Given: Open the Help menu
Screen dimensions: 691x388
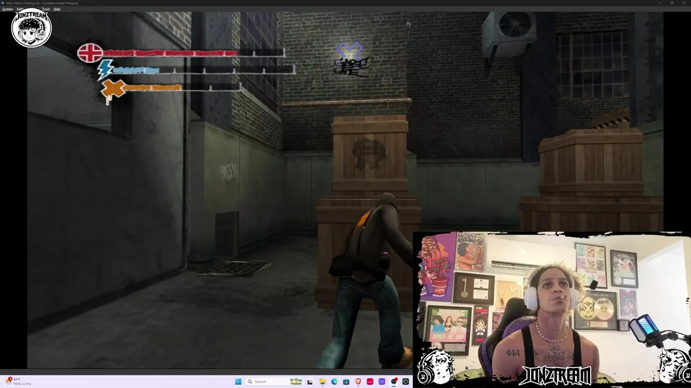Looking at the screenshot, I should 57,9.
